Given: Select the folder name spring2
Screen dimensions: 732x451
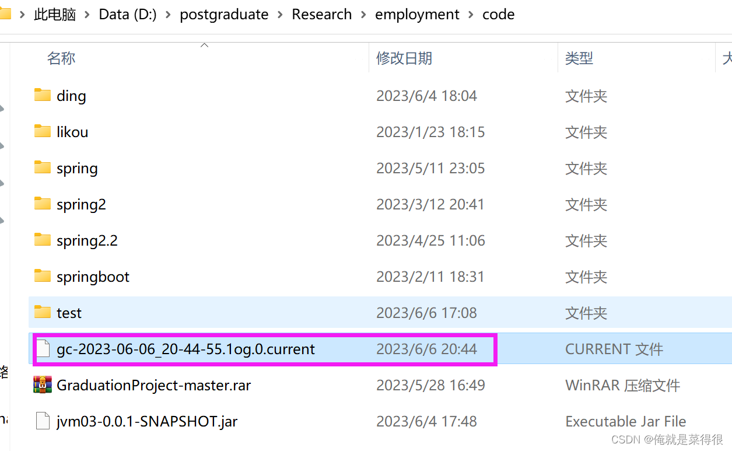Looking at the screenshot, I should tap(81, 205).
